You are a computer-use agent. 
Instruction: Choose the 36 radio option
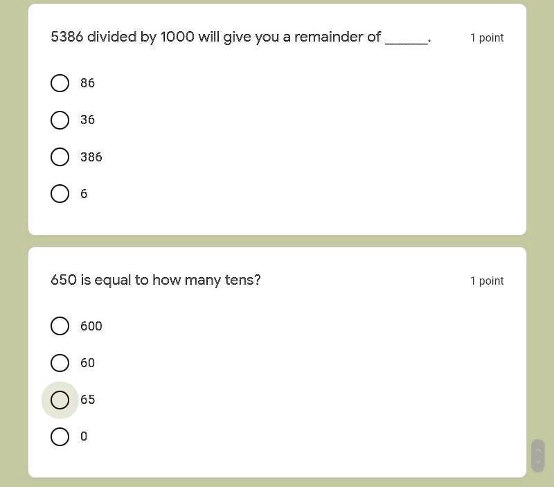60,120
